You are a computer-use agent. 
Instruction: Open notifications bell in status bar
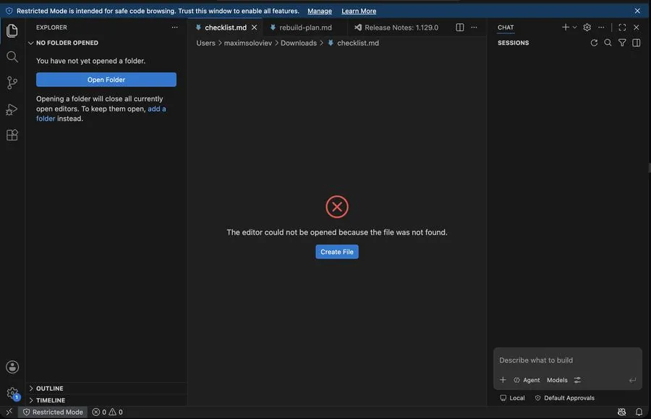[x=639, y=412]
